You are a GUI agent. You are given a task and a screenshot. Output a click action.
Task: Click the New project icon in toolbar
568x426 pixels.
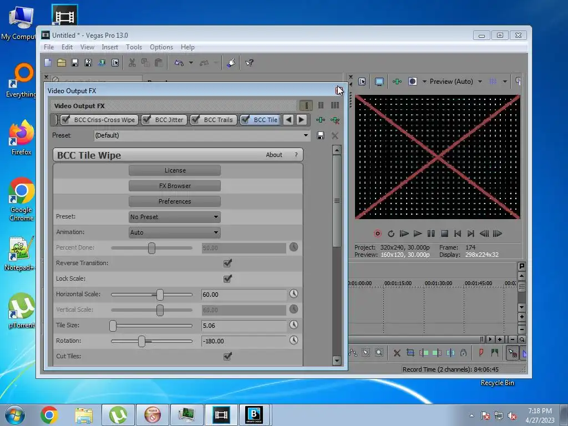pos(48,63)
